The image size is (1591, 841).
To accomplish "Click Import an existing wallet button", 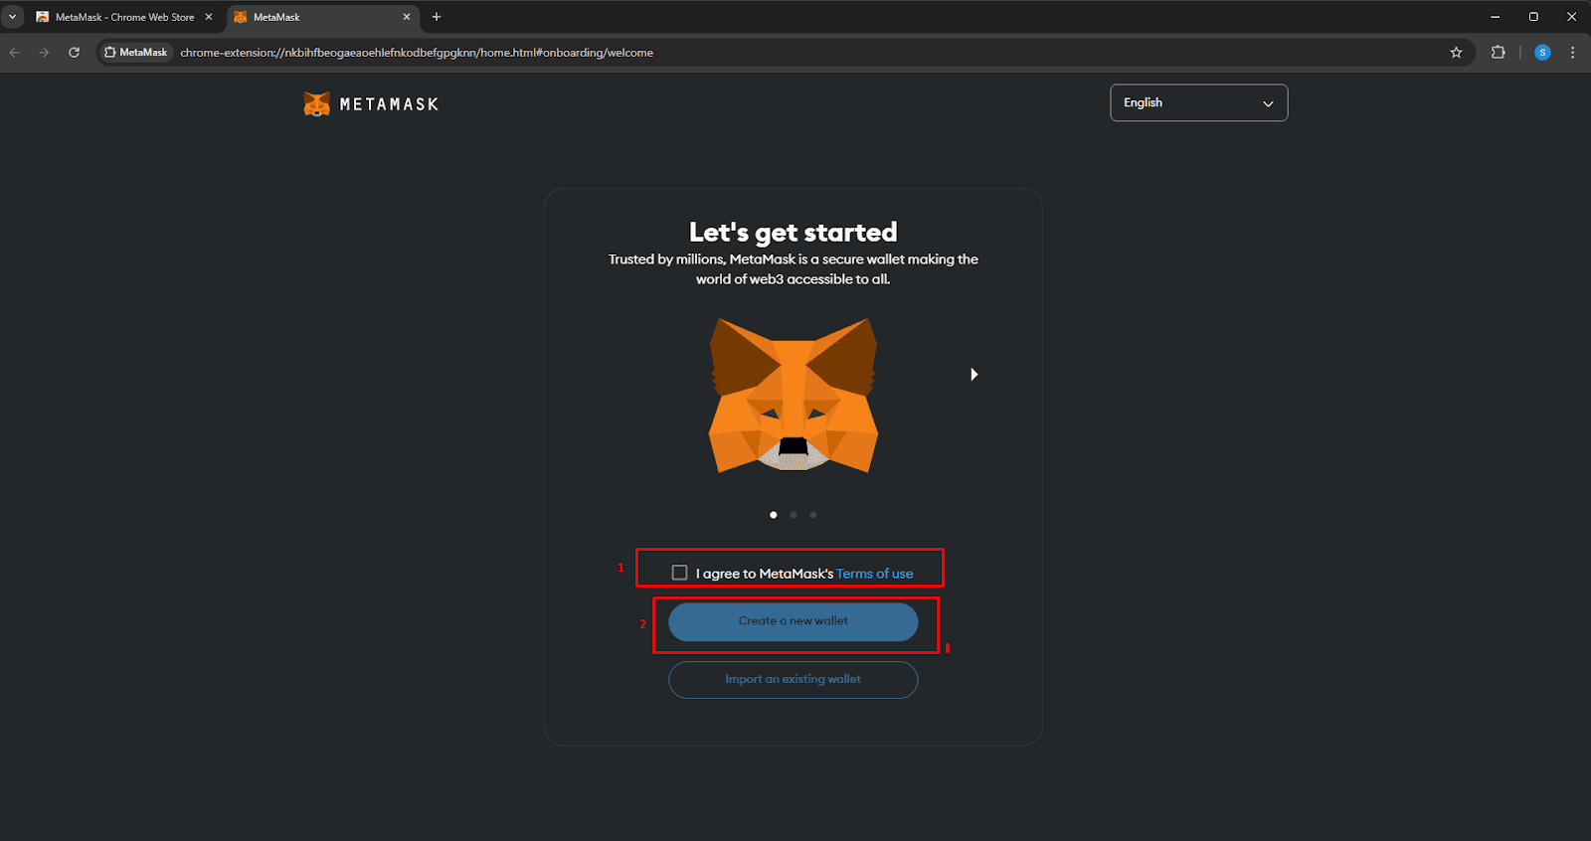I will pos(793,680).
